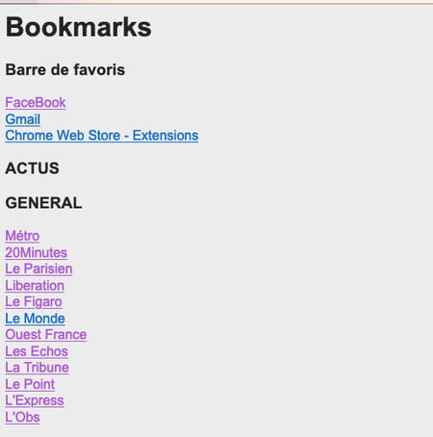
Task: Visit the L'Obs link
Action: pyautogui.click(x=22, y=418)
